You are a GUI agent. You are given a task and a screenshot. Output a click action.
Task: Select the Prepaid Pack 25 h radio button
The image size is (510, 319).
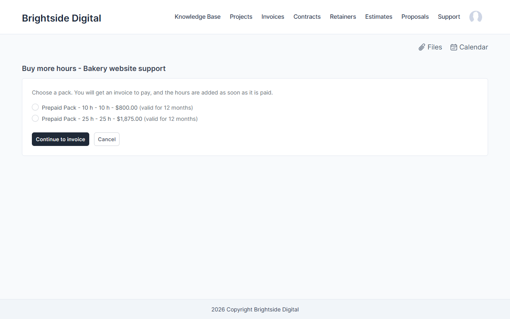pos(35,118)
